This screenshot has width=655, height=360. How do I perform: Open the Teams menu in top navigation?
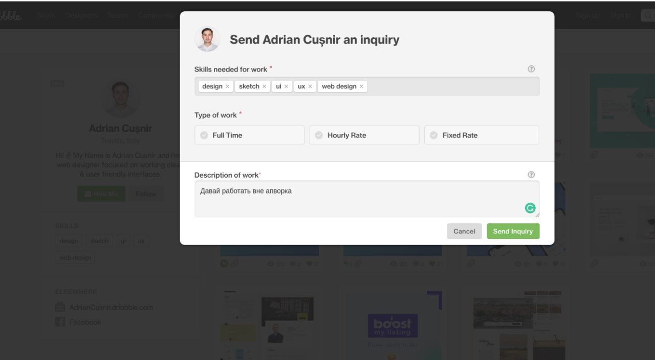click(x=118, y=15)
